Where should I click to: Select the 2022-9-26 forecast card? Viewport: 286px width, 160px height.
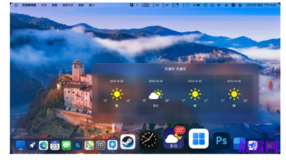coord(234,93)
